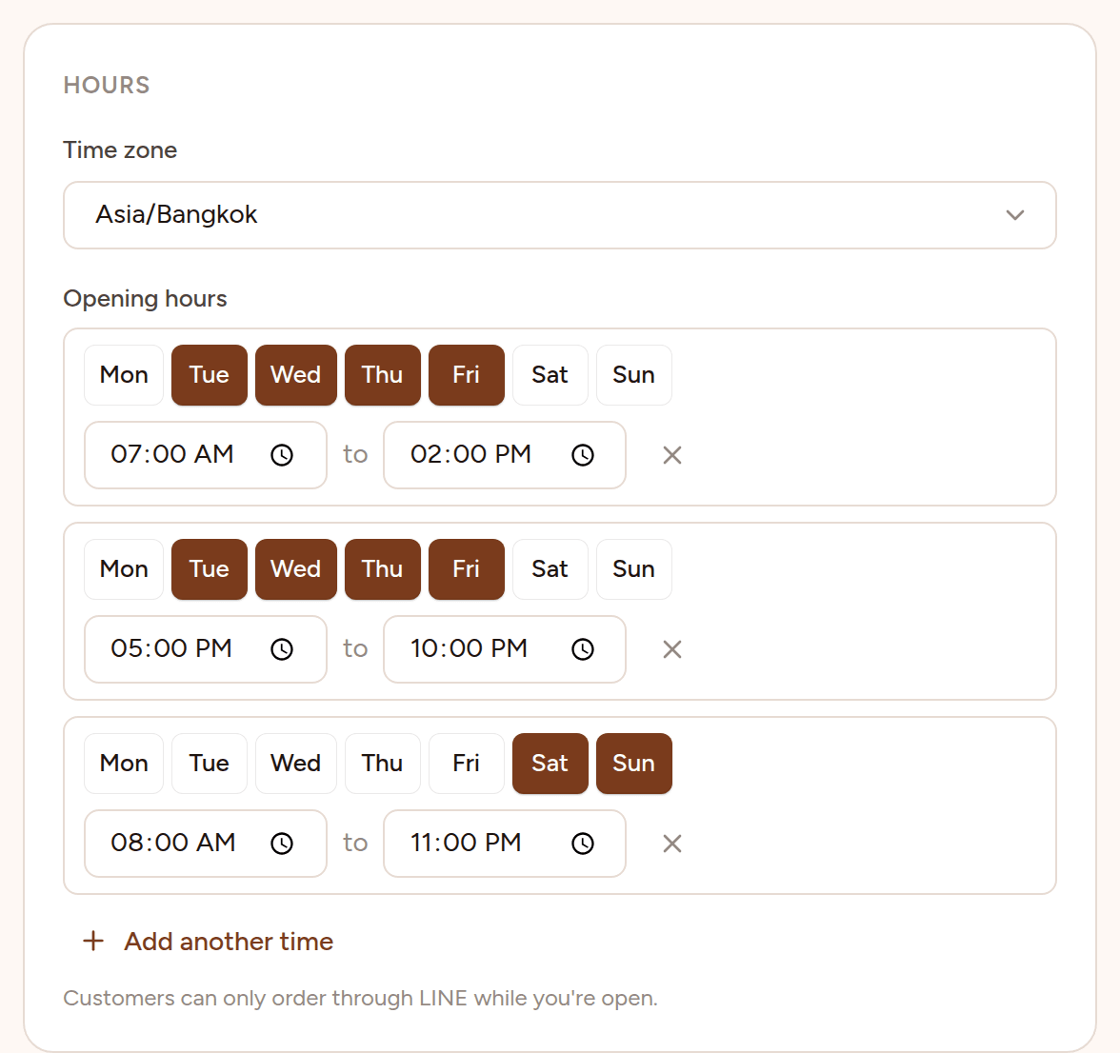
Task: Click the 07:00 AM start time field
Action: (206, 455)
